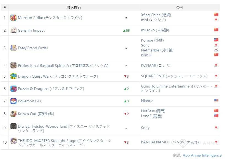The height and width of the screenshot is (161, 225).
Task: Click the Genshin Impact app icon
Action: 13,30
